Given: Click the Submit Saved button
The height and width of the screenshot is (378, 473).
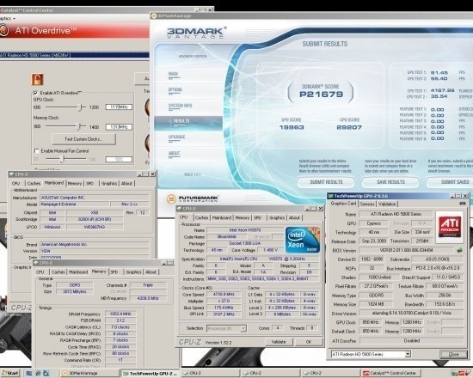Looking at the screenshot, I should [x=450, y=182].
